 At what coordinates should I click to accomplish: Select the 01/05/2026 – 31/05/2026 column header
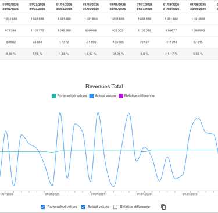coord(91,7)
